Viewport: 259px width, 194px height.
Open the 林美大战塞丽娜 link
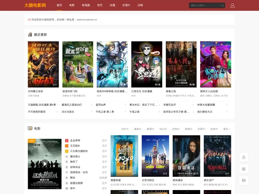coord(206,105)
